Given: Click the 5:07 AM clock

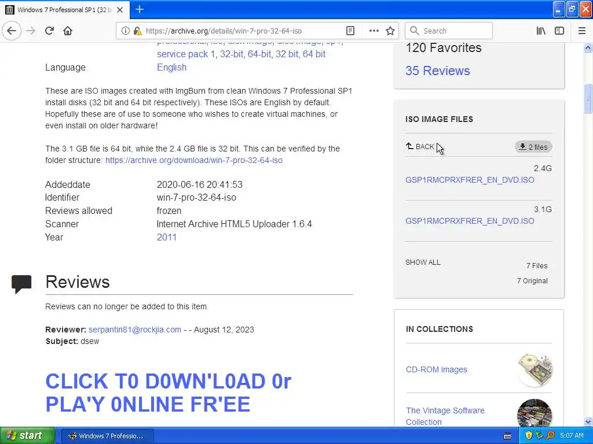Looking at the screenshot, I should pyautogui.click(x=572, y=436).
